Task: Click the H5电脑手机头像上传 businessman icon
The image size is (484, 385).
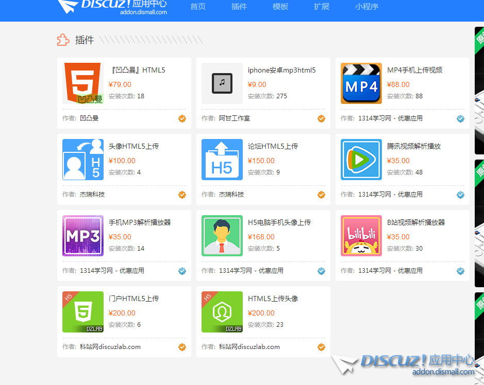Action: point(222,236)
